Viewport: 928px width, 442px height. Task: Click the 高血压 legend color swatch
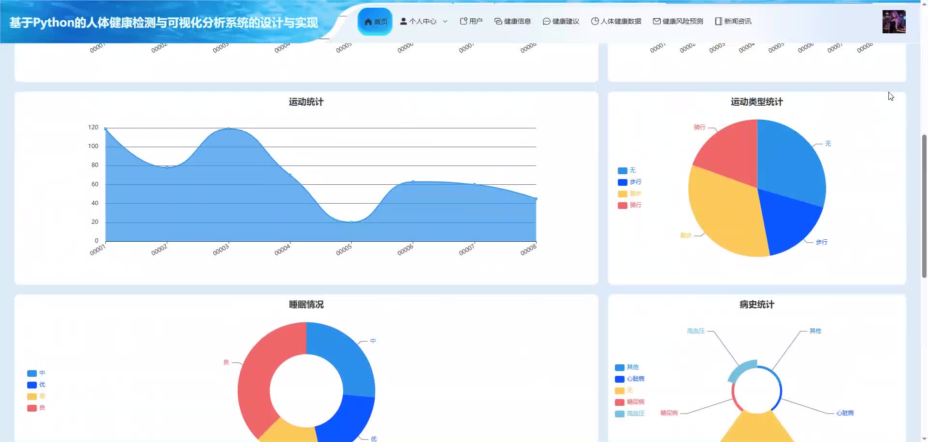click(x=620, y=414)
